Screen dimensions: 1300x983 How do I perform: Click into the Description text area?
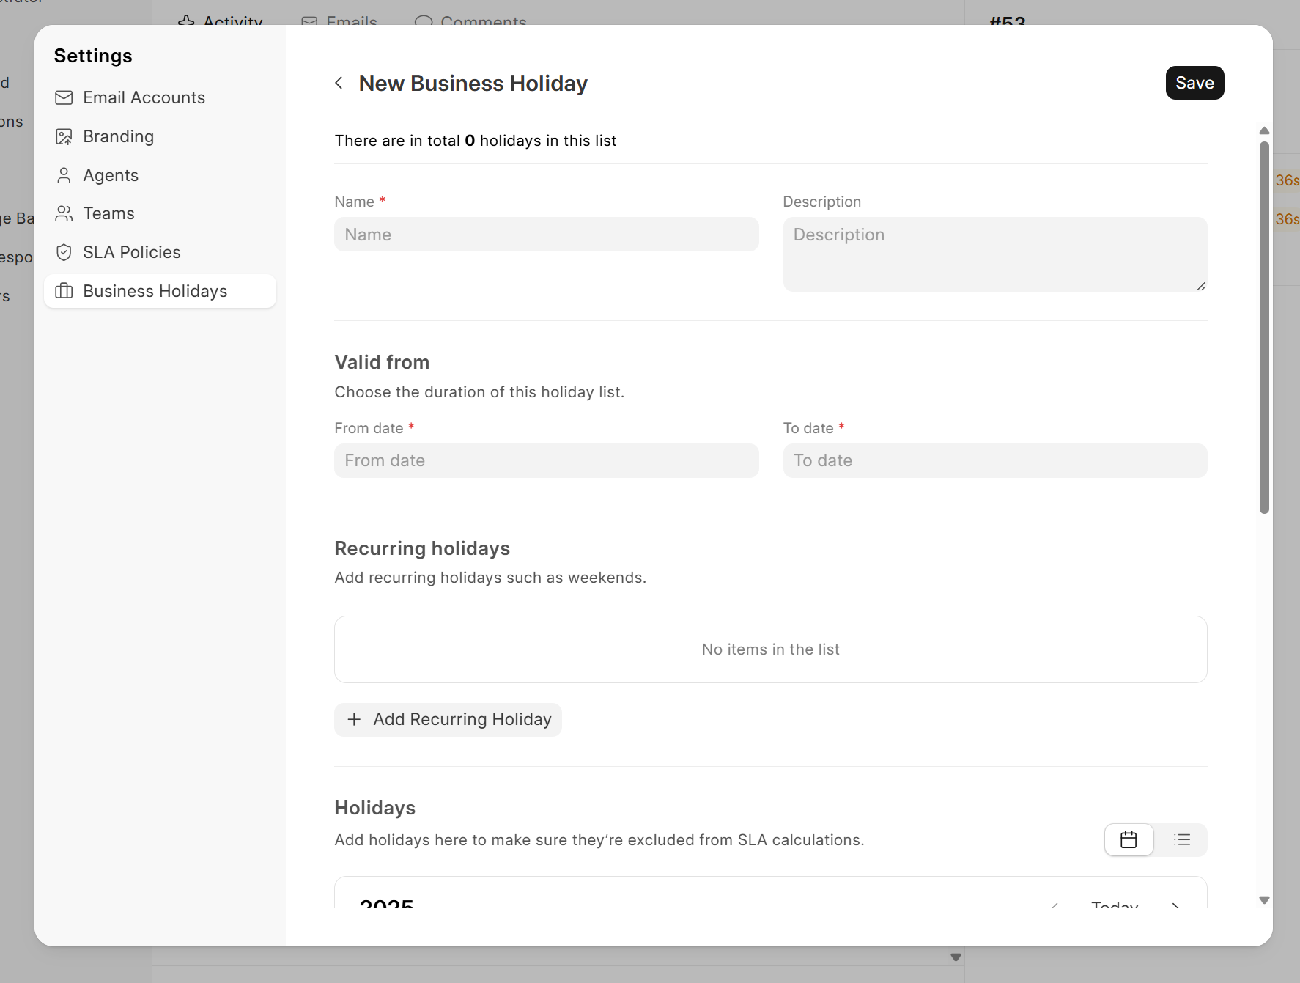(994, 254)
